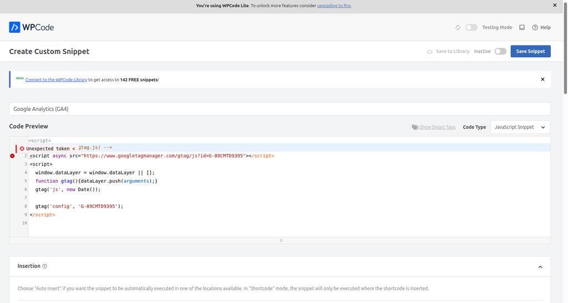Click the red error marker on line 2
The height and width of the screenshot is (303, 568).
[12, 156]
